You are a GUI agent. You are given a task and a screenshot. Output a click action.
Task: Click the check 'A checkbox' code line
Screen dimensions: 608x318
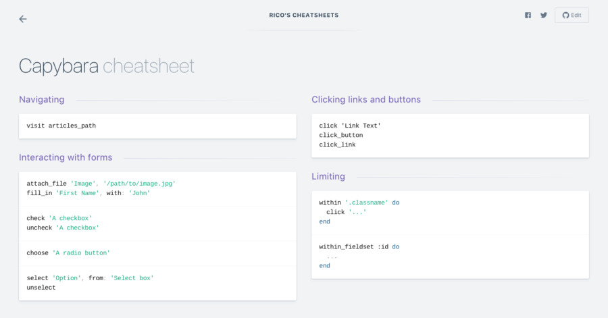coord(59,218)
